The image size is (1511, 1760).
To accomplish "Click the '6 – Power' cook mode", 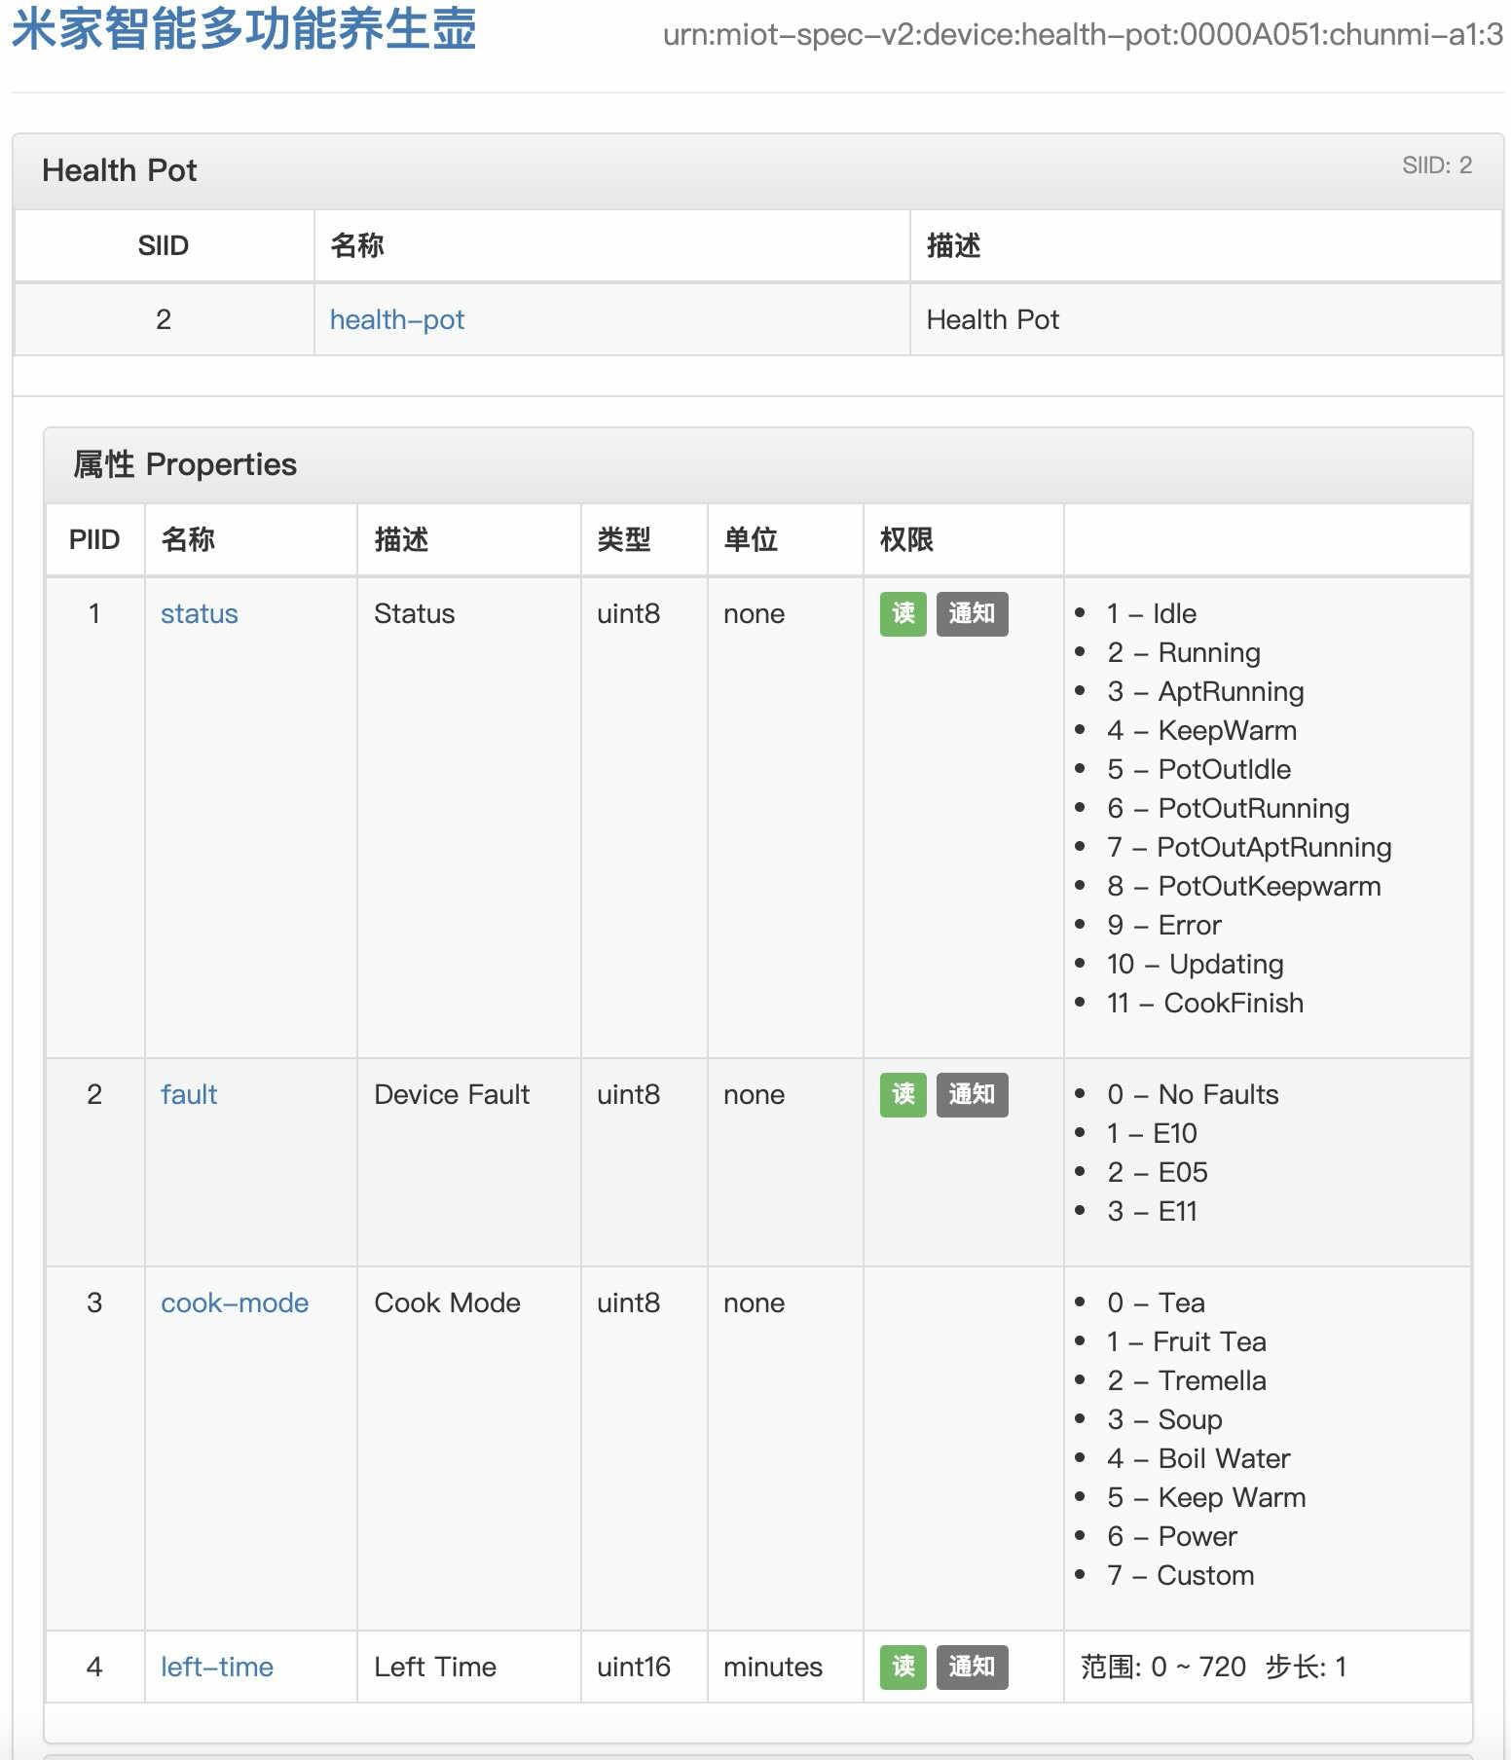I will pyautogui.click(x=1172, y=1536).
